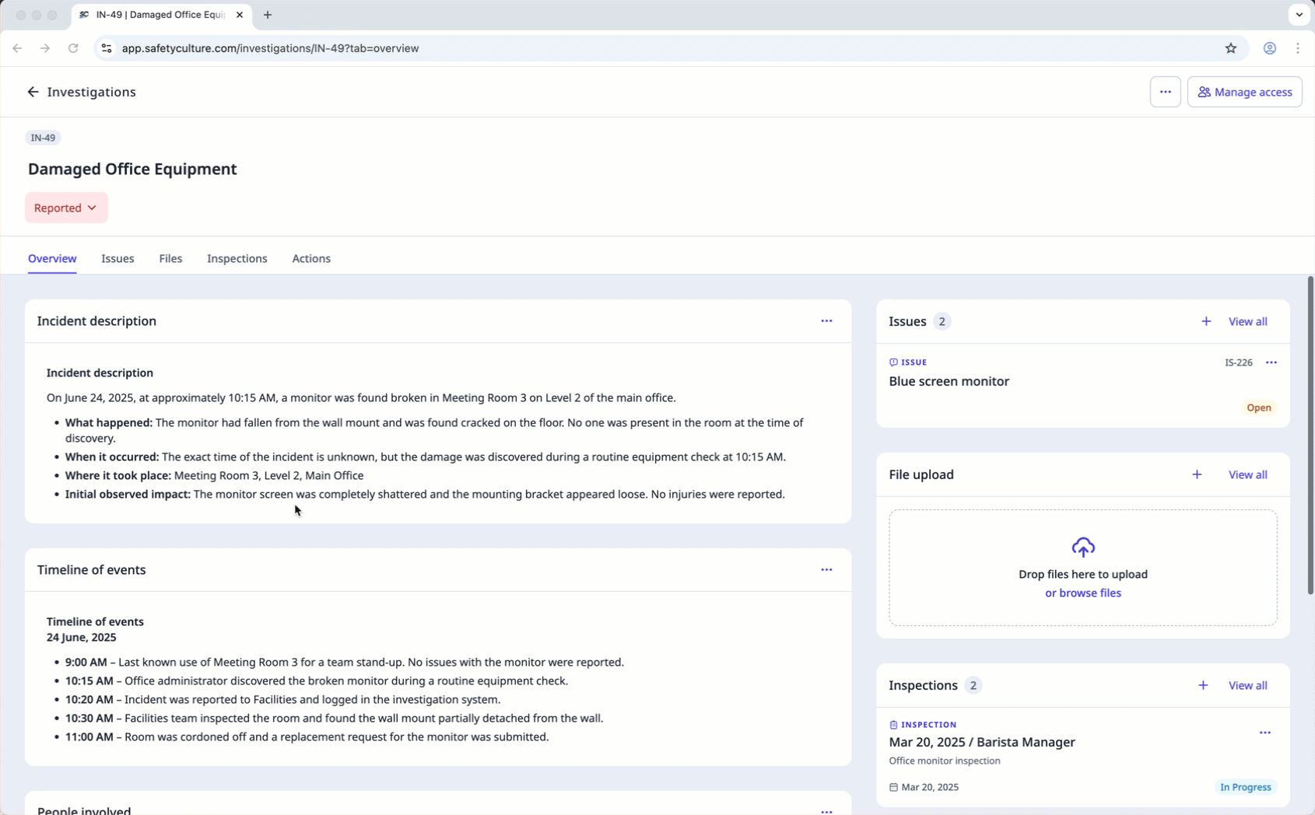Add an inspection with plus icon
This screenshot has width=1315, height=815.
pos(1202,685)
